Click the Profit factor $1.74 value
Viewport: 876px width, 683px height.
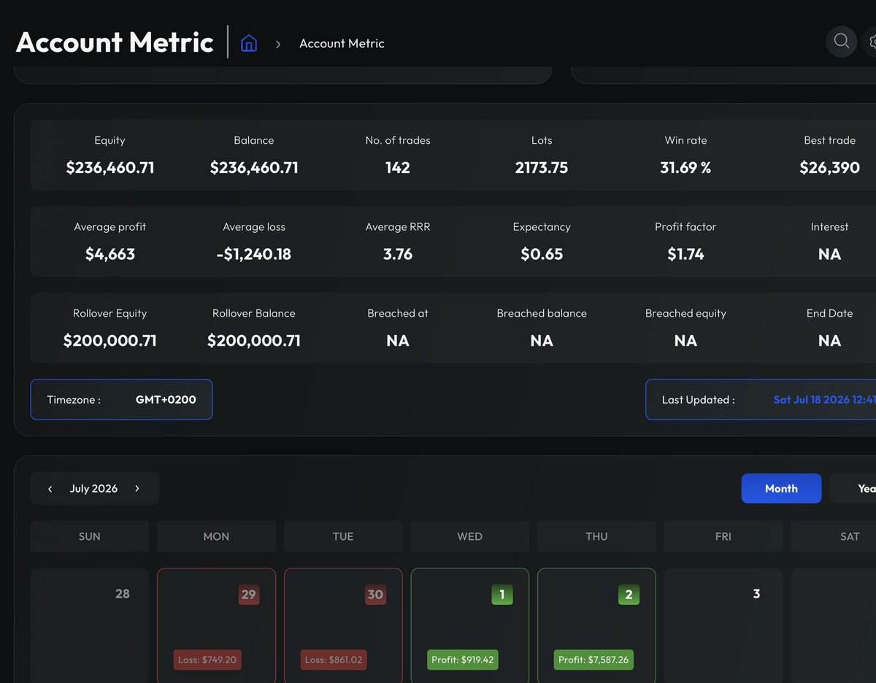(685, 254)
